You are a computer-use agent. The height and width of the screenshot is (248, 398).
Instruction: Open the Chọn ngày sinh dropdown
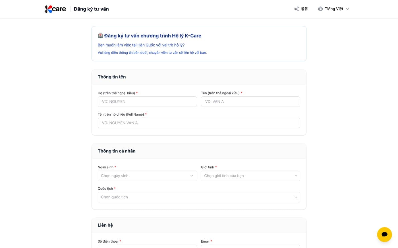(x=147, y=176)
